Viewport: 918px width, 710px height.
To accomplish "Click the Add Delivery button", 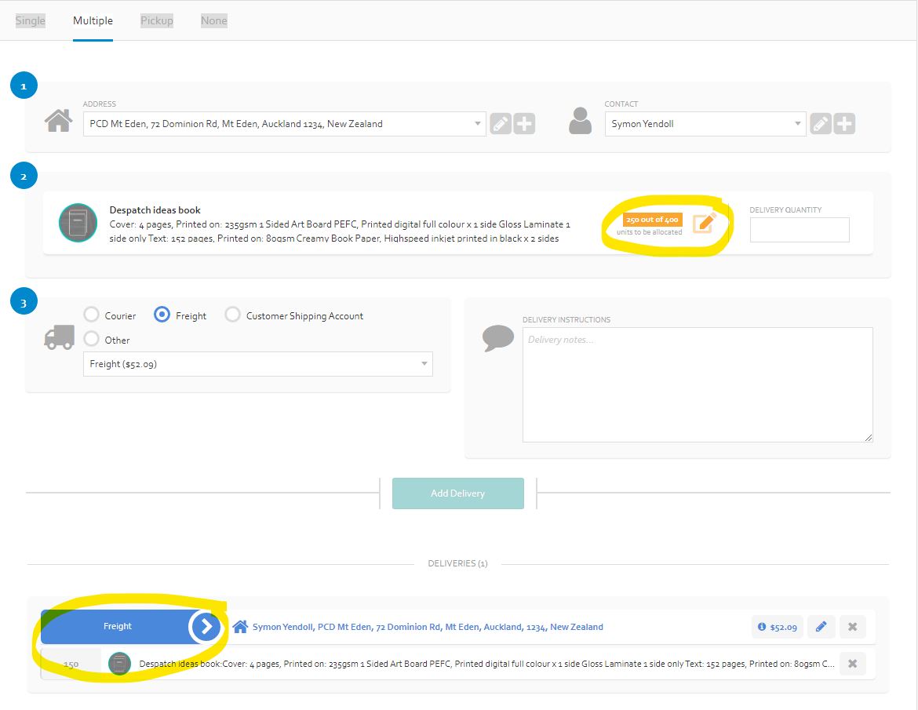I will click(458, 493).
